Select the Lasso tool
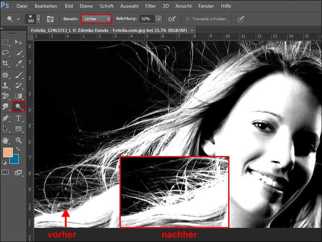The height and width of the screenshot is (242, 322). 5,53
